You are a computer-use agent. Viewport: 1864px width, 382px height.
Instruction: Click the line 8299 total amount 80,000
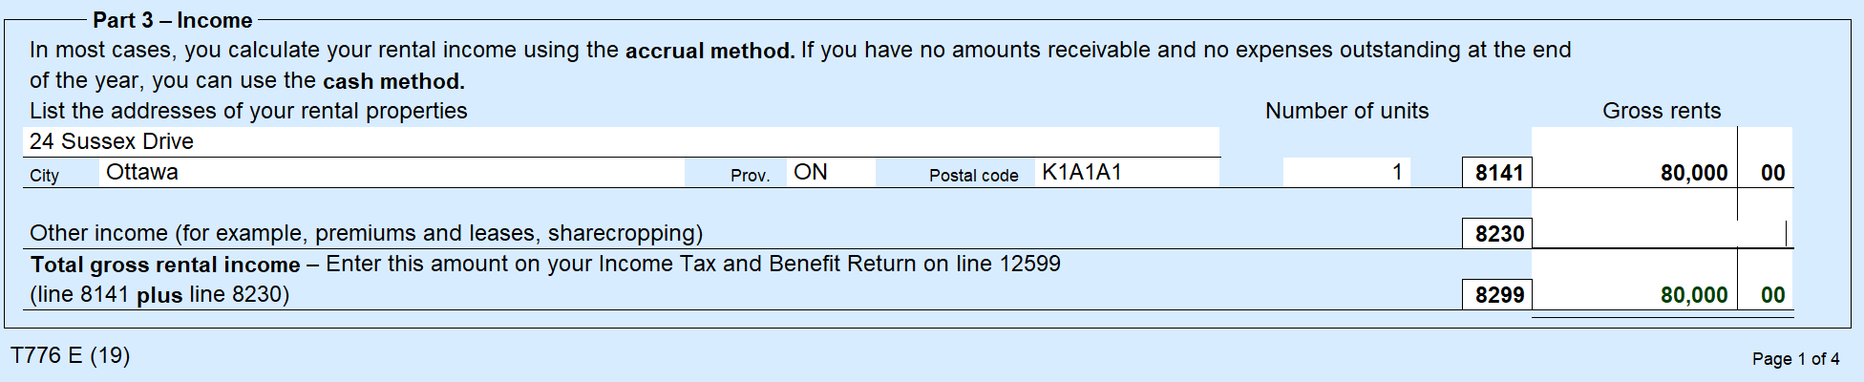[x=1634, y=294]
